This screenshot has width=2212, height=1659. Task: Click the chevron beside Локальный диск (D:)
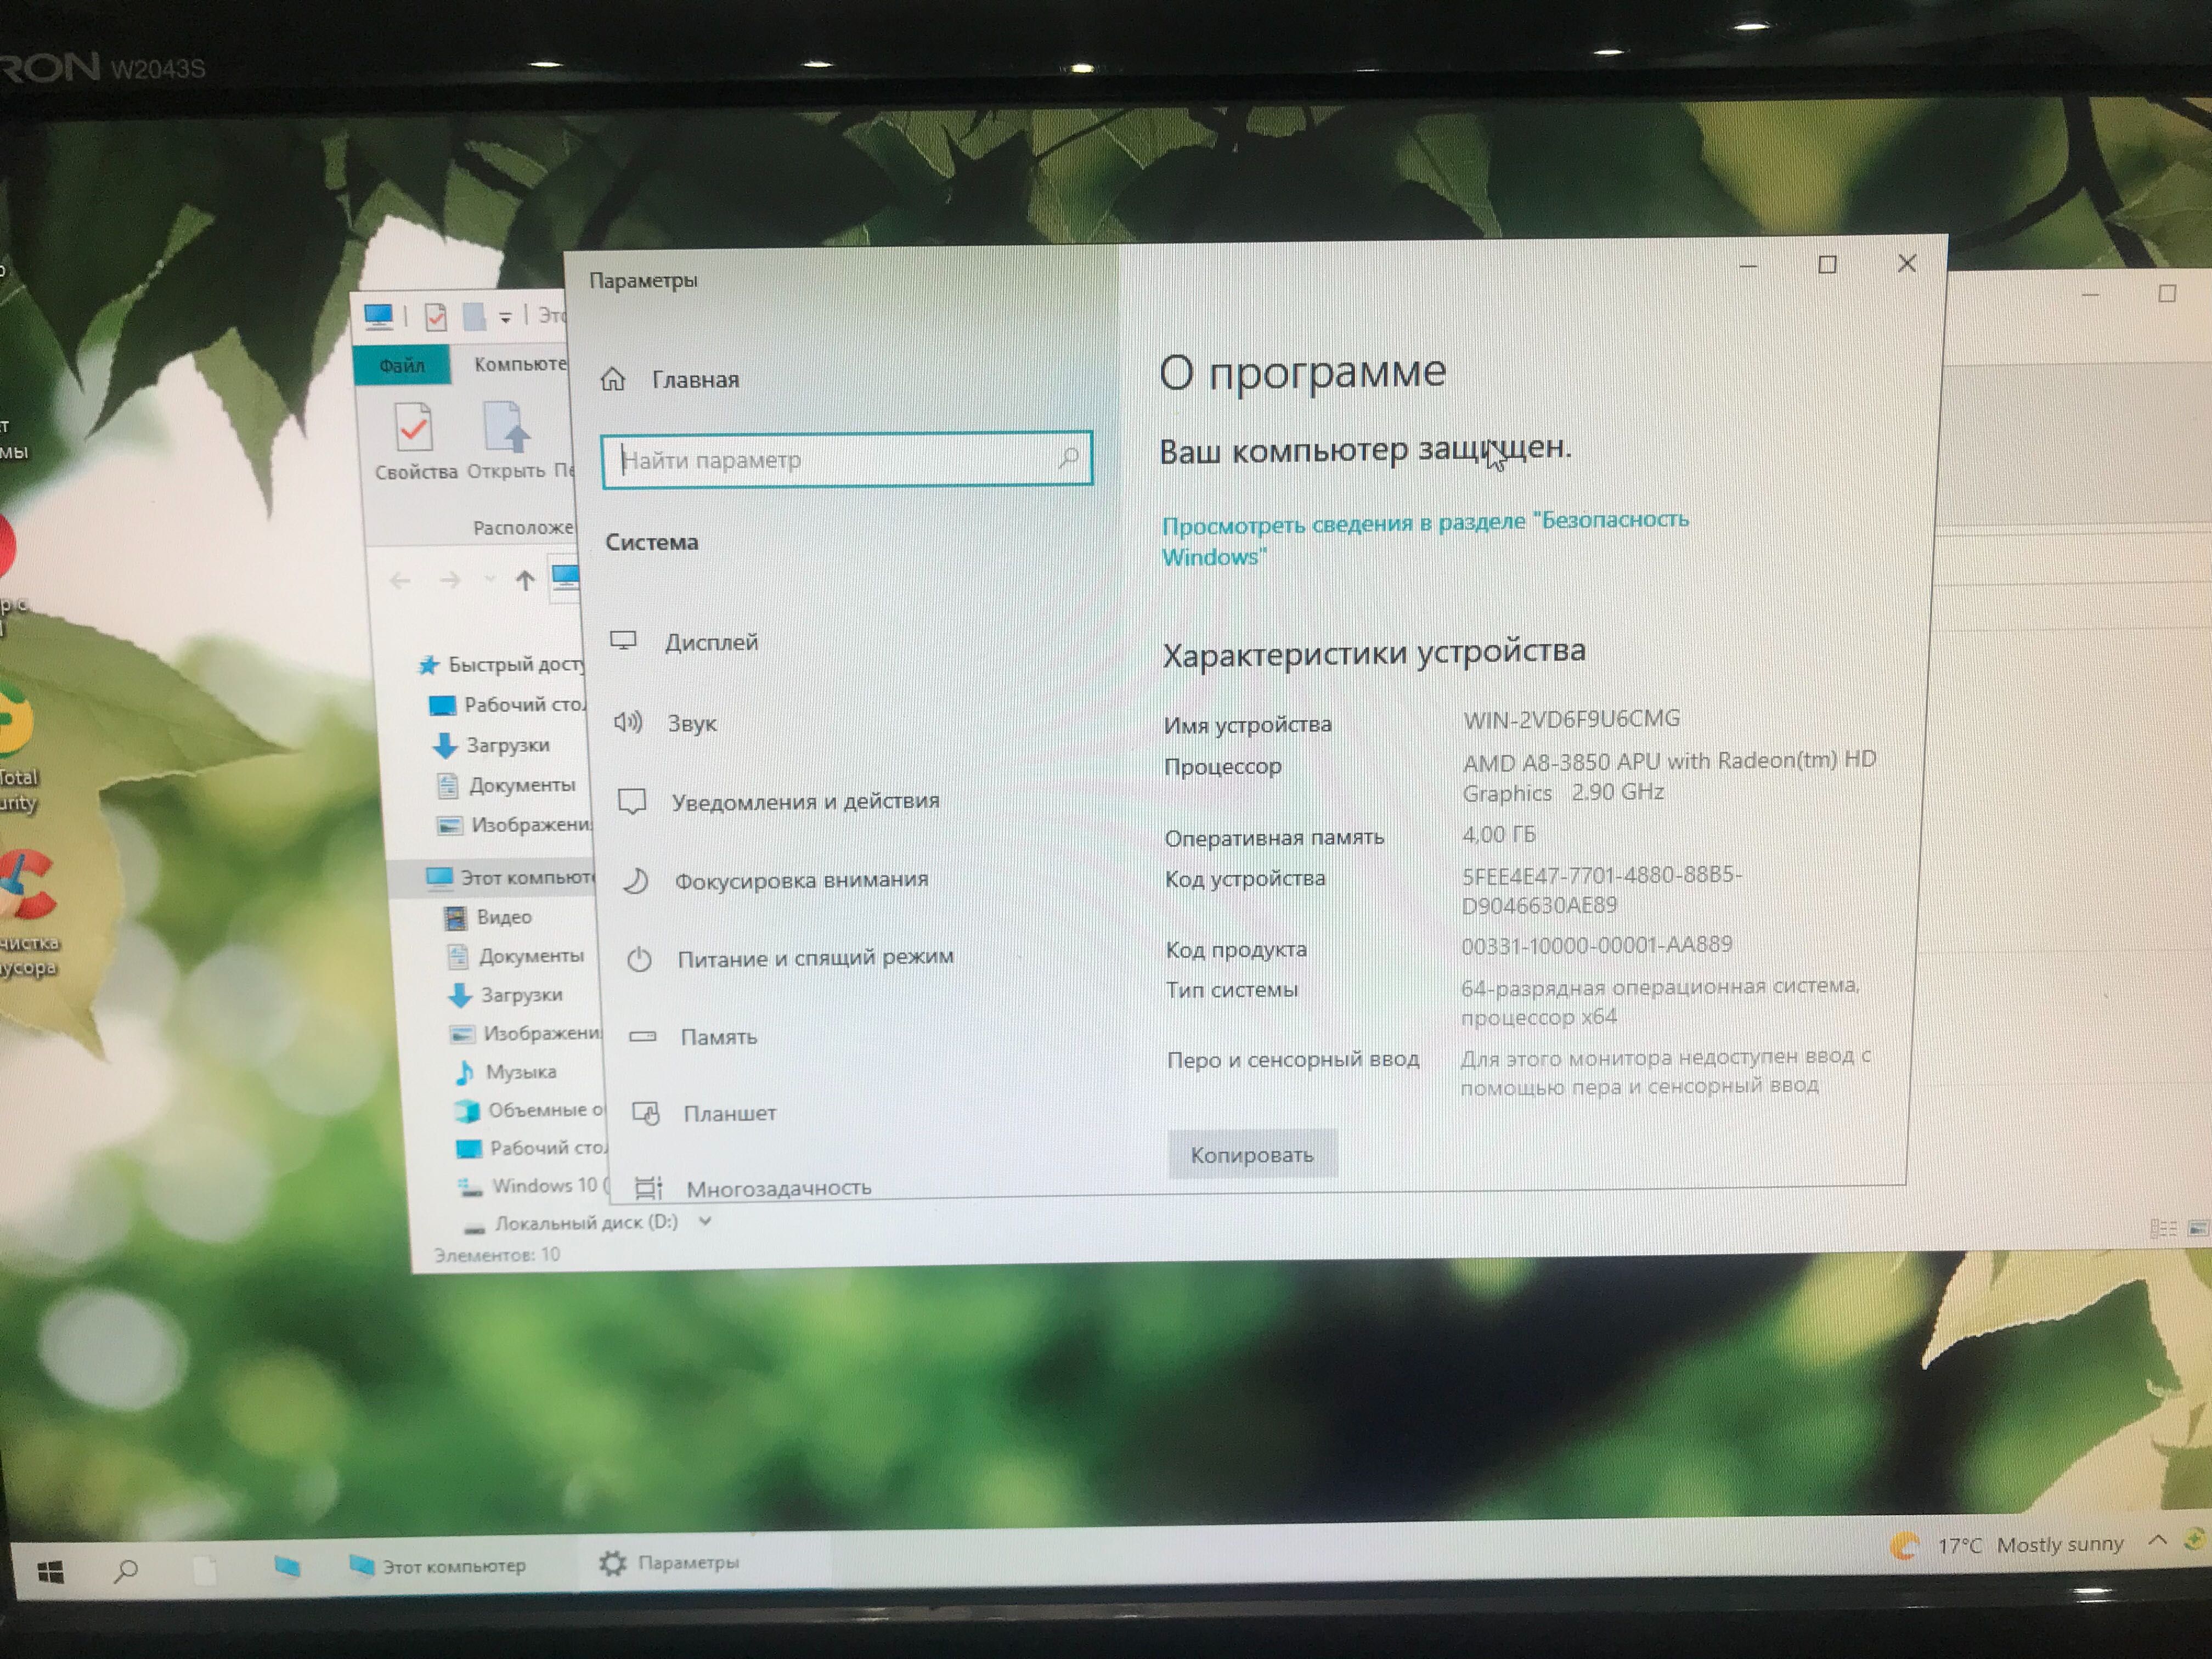point(705,1221)
